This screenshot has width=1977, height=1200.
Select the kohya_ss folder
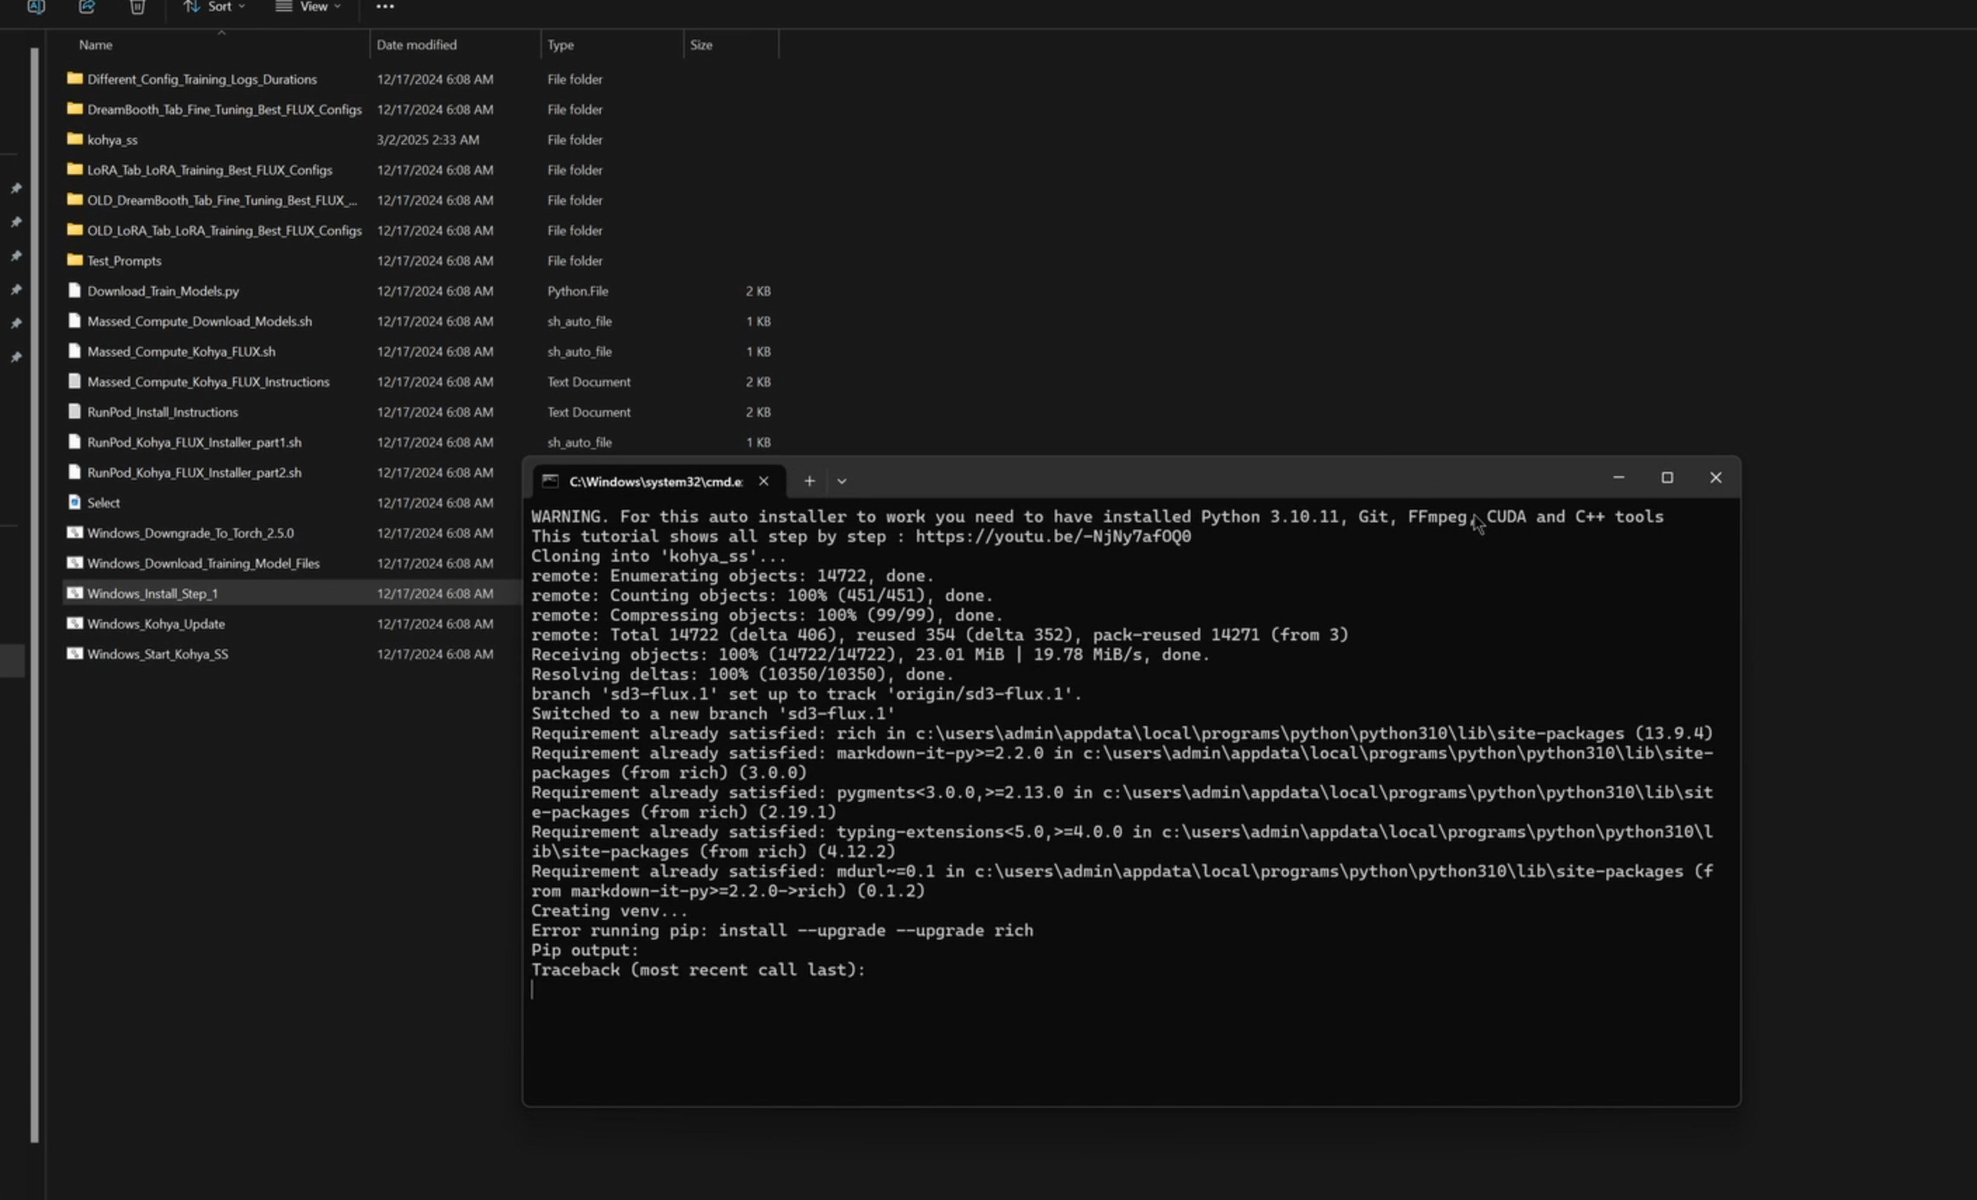pos(112,140)
